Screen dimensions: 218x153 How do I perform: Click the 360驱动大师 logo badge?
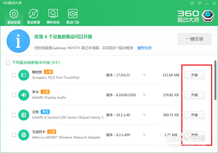point(208,16)
